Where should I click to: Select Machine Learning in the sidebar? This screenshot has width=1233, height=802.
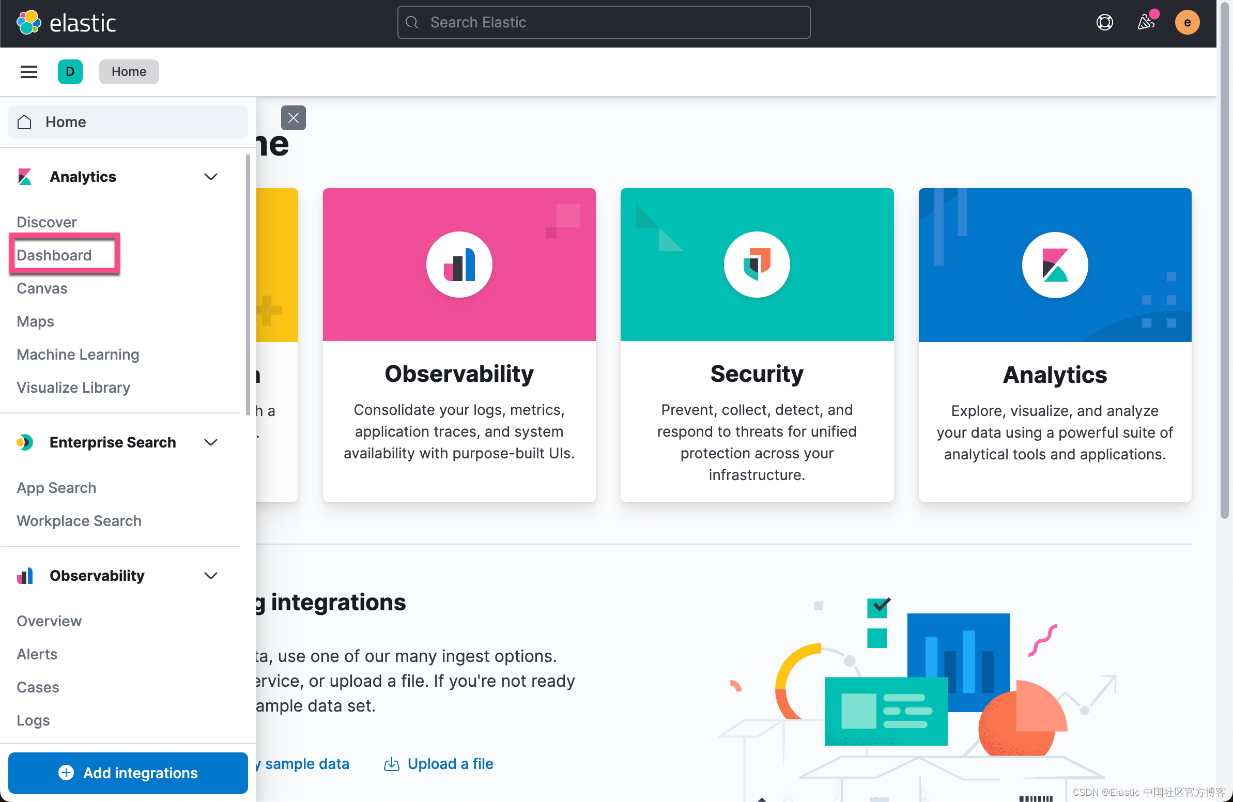(78, 354)
